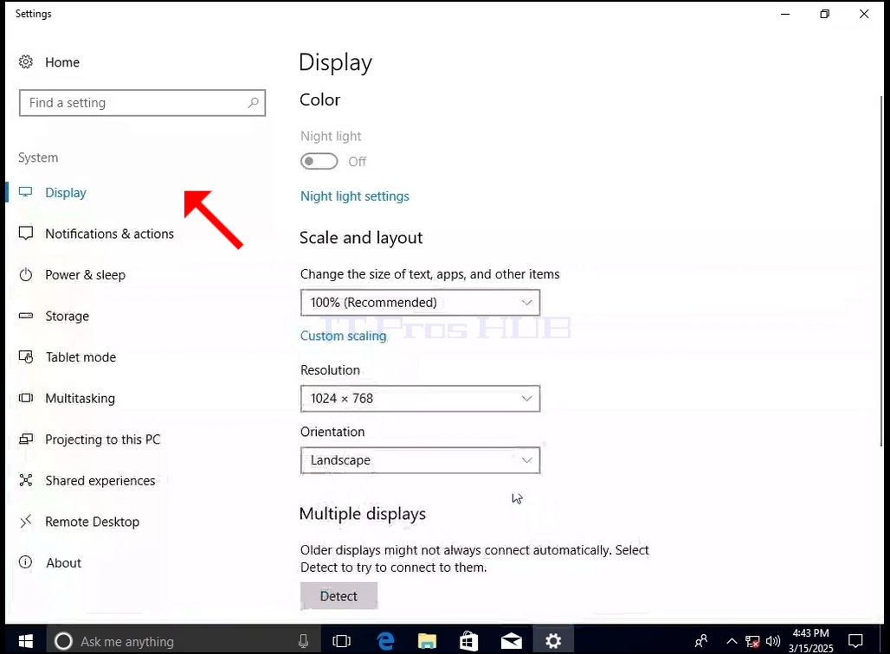This screenshot has width=890, height=654.
Task: Restore down the Settings window
Action: 825,14
